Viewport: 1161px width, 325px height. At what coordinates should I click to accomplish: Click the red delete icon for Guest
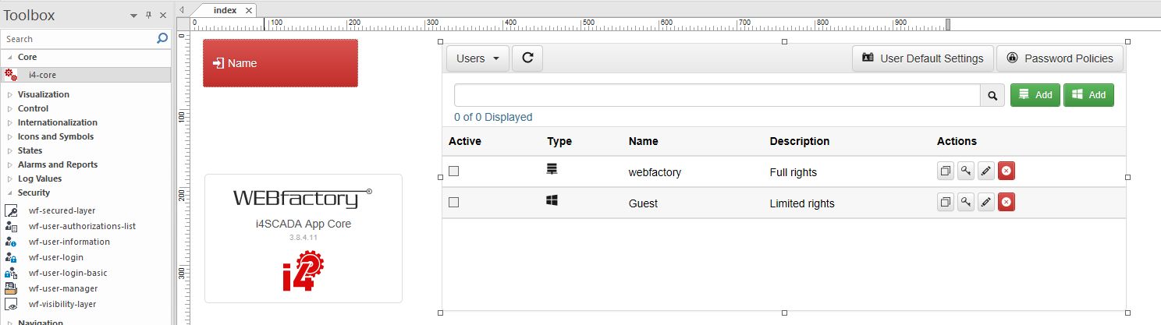pyautogui.click(x=1007, y=203)
